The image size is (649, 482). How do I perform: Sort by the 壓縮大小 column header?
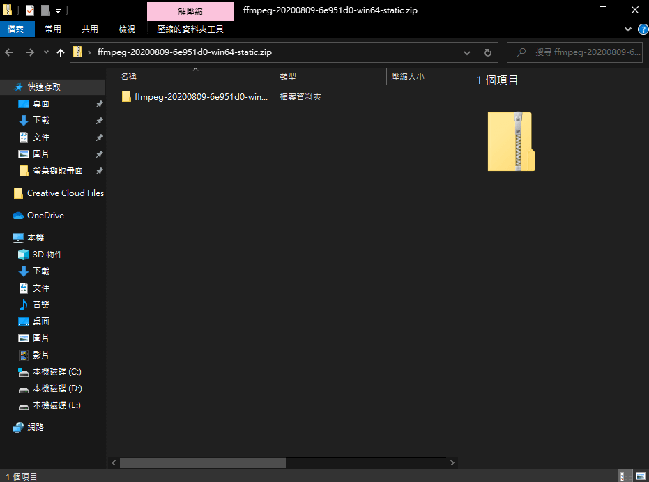tap(408, 76)
